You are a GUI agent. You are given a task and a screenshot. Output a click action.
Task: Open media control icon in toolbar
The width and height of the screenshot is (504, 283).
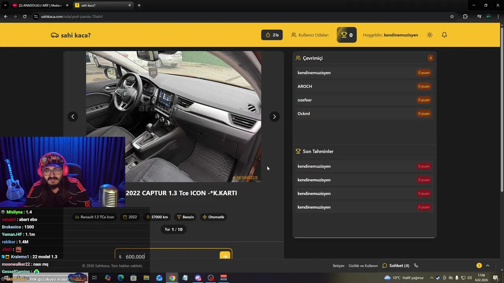[479, 17]
